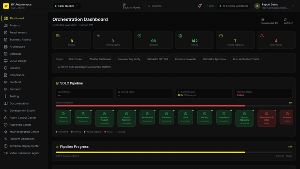Click the Refresh button
The height and width of the screenshot is (169, 300).
(x=288, y=21)
